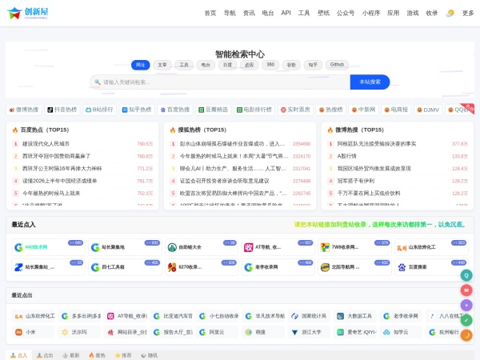Go to 首页 in the top navigation
480x360 pixels.
pyautogui.click(x=210, y=13)
